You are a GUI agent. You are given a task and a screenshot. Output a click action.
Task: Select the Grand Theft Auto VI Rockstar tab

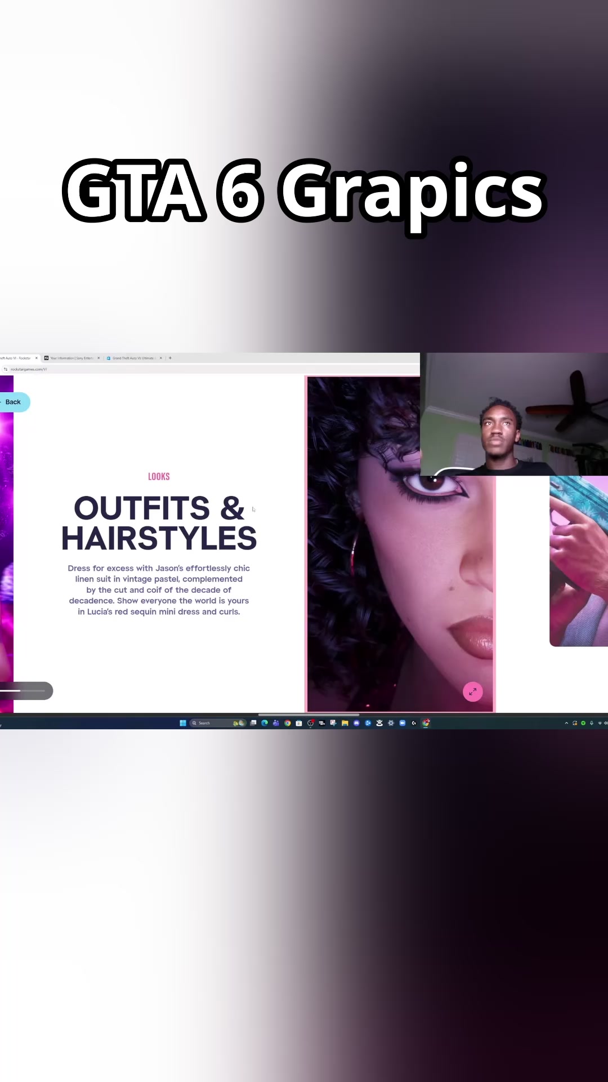pos(17,358)
